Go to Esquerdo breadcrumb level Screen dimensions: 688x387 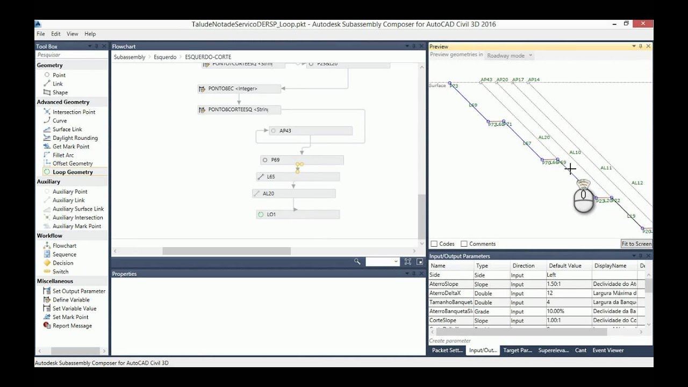click(x=165, y=57)
